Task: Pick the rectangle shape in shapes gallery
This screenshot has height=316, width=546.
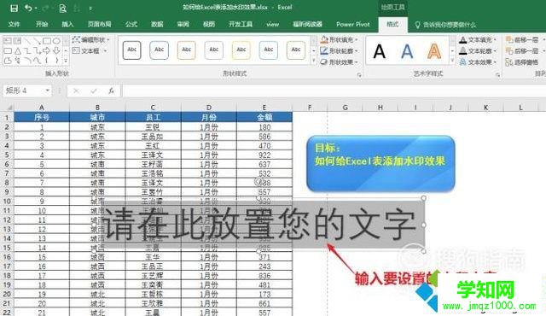Action: point(47,41)
